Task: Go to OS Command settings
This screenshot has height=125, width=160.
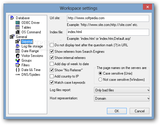Action: point(31,32)
